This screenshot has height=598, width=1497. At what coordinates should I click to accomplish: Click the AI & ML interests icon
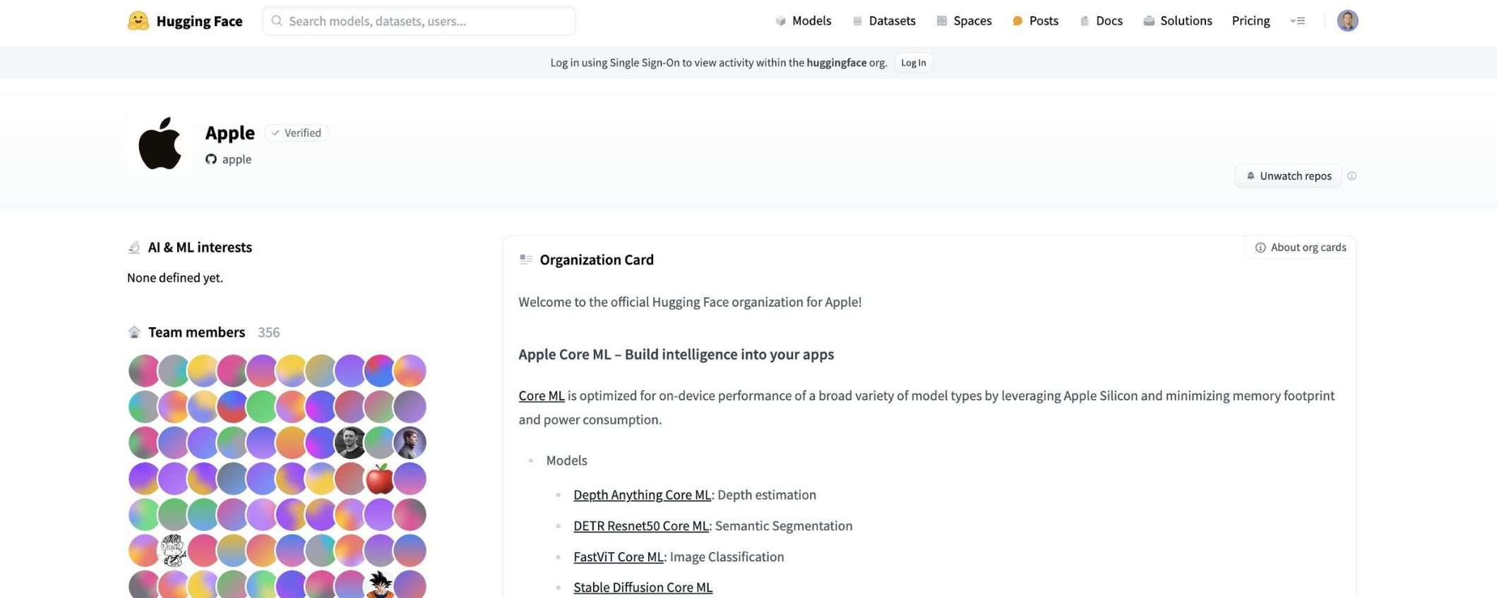click(x=134, y=248)
